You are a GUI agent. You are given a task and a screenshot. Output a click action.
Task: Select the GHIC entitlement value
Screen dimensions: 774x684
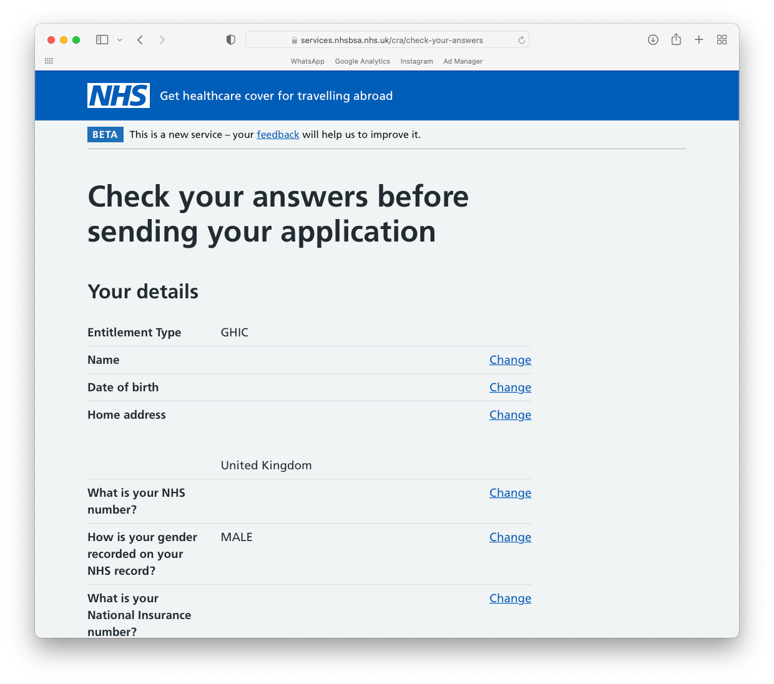(x=235, y=333)
